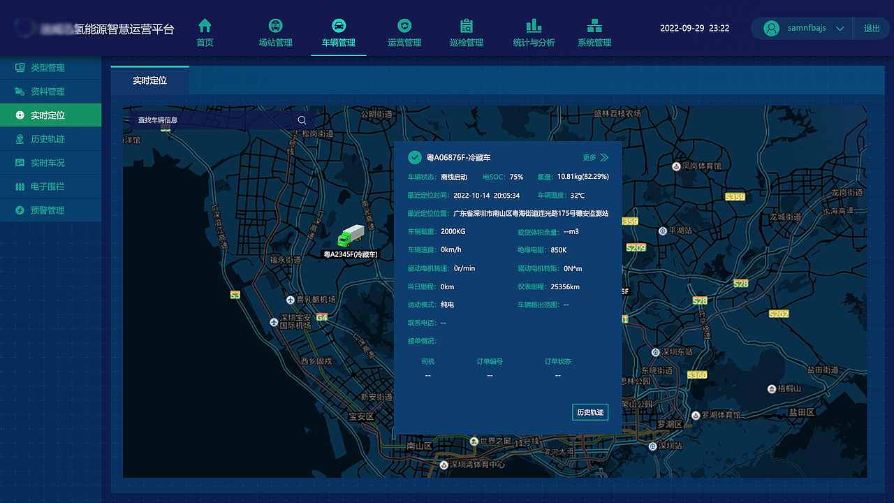The width and height of the screenshot is (894, 503).
Task: Click the 实时车况 sidebar icon
Action: [x=20, y=163]
